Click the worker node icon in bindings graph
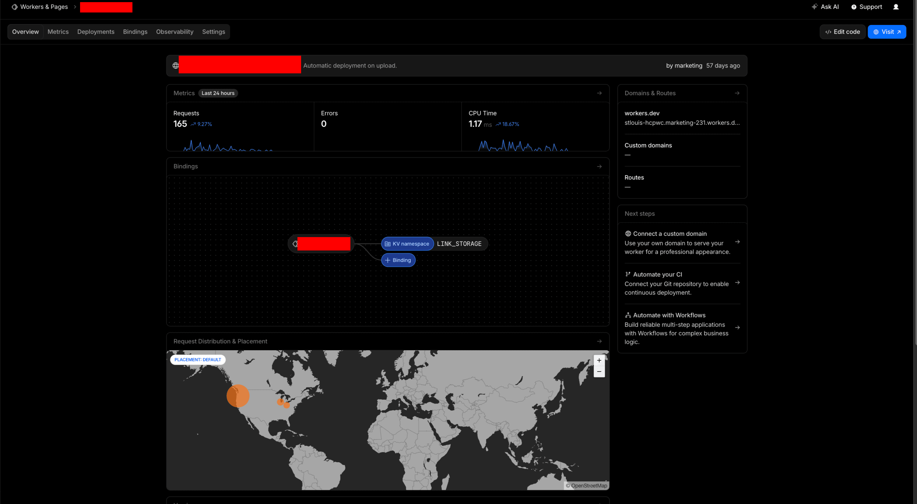The image size is (917, 504). coord(295,244)
